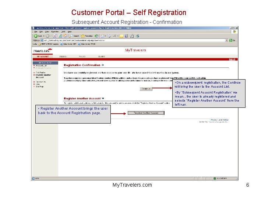Open the View menu
Screen dimensions: 265x198
click(47, 32)
